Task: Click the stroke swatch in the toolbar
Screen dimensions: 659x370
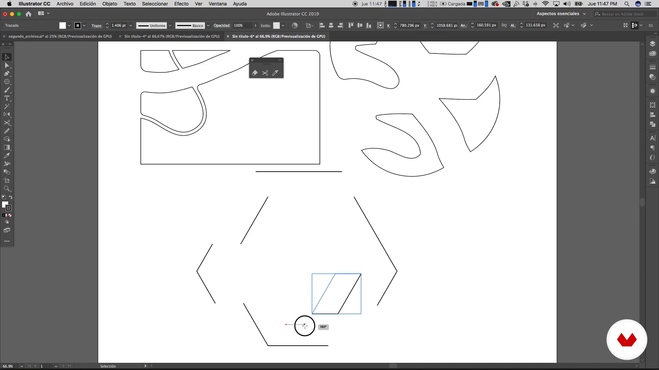Action: tap(9, 208)
